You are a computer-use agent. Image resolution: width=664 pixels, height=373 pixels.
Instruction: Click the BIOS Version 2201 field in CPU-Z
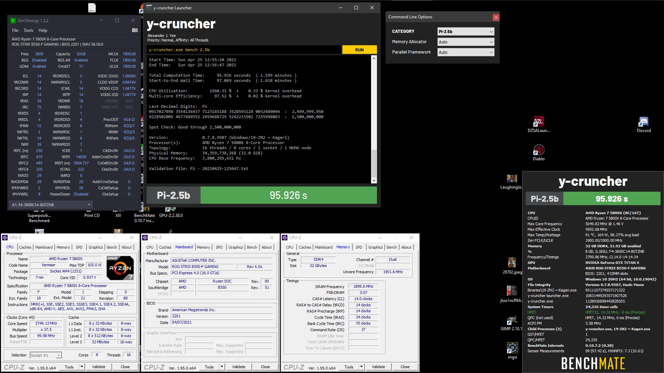point(222,316)
